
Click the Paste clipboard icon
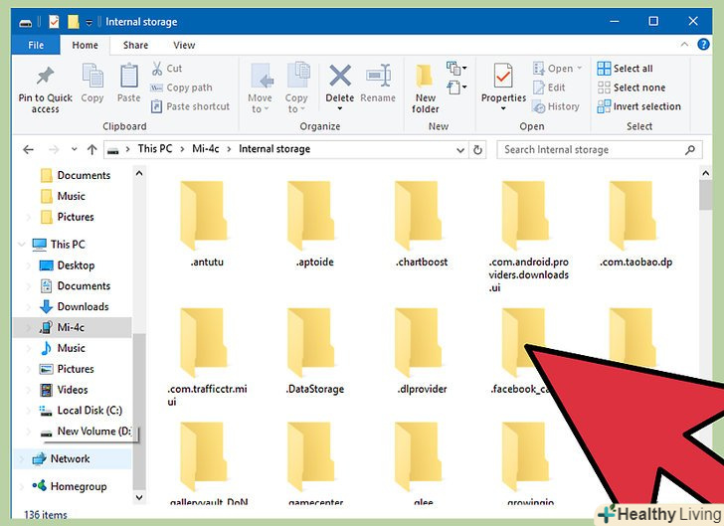click(129, 77)
